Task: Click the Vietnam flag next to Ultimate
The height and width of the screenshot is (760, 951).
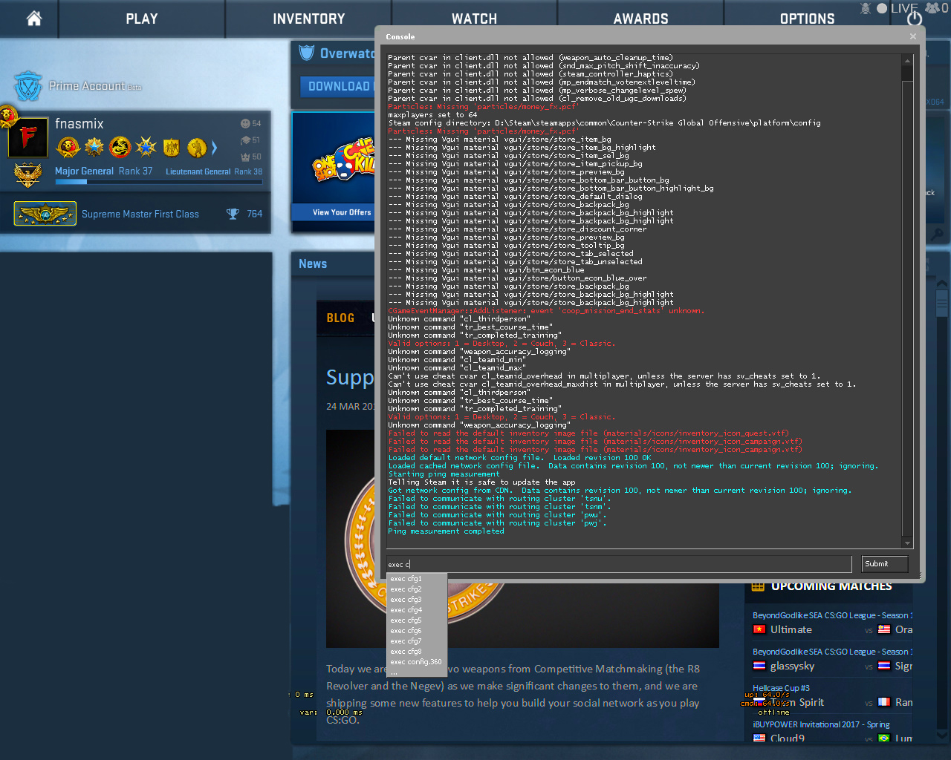Action: pos(759,629)
